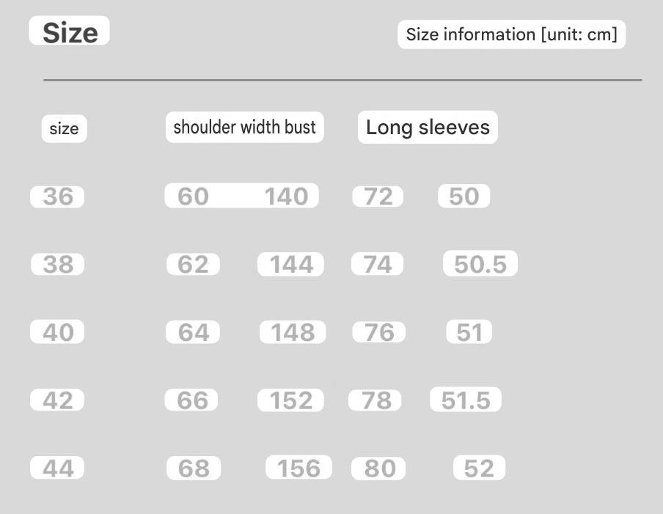Click the 148 bust value
This screenshot has height=514, width=663.
(293, 332)
